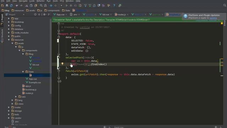Click the Copy icon in toolbar
227x128 pixels.
tap(31, 6)
